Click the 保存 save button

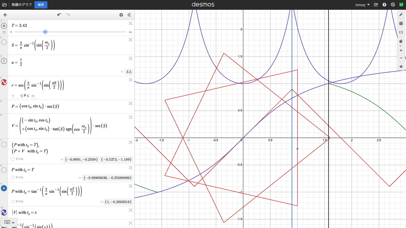point(41,5)
